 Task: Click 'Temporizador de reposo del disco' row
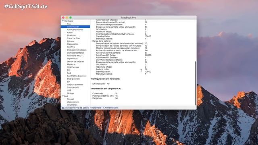[x=122, y=46]
